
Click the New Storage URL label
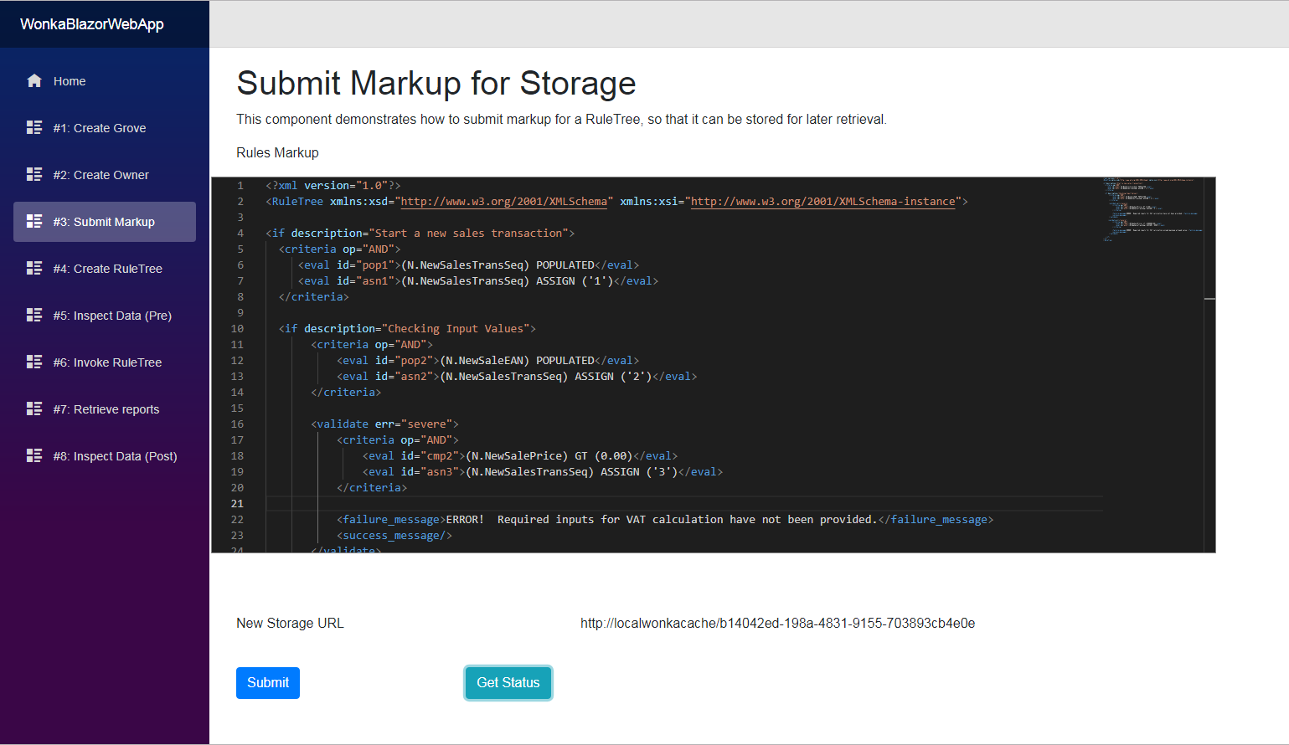tap(290, 624)
